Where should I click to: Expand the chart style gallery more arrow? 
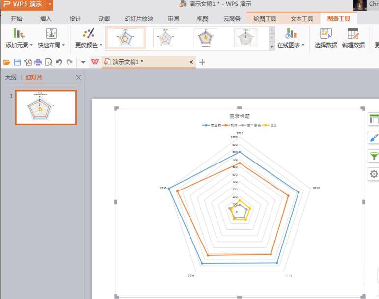272,46
